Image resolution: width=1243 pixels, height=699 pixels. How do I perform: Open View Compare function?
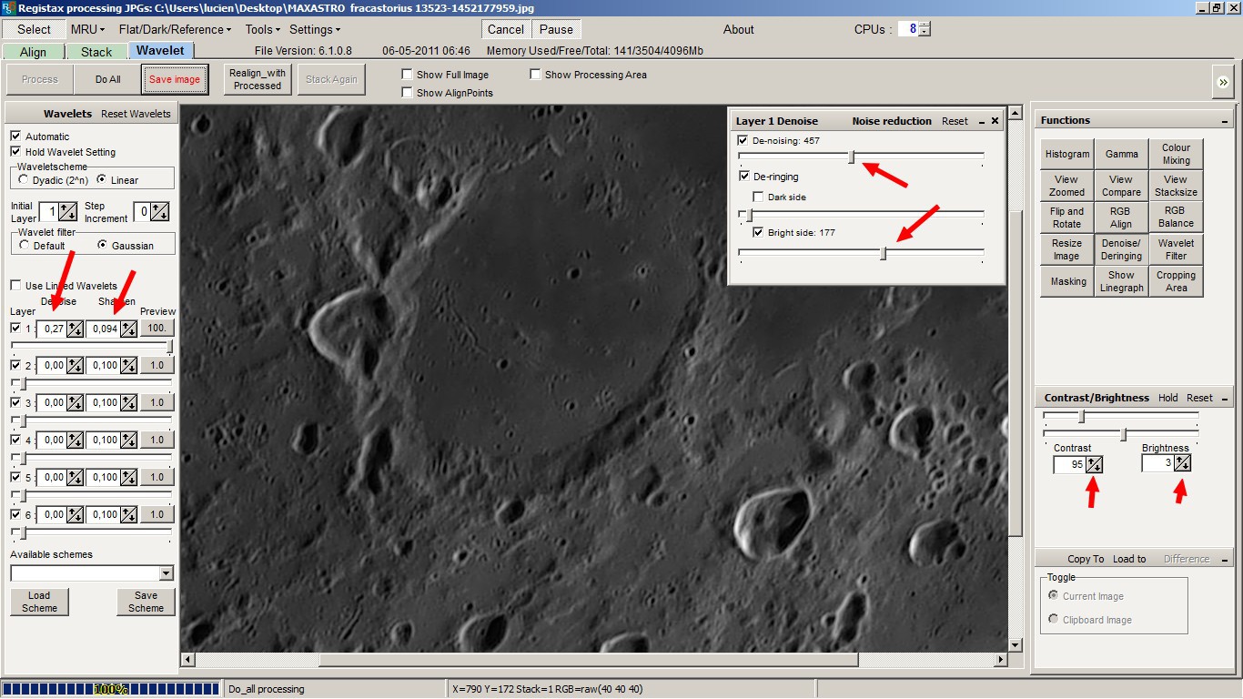tap(1121, 186)
